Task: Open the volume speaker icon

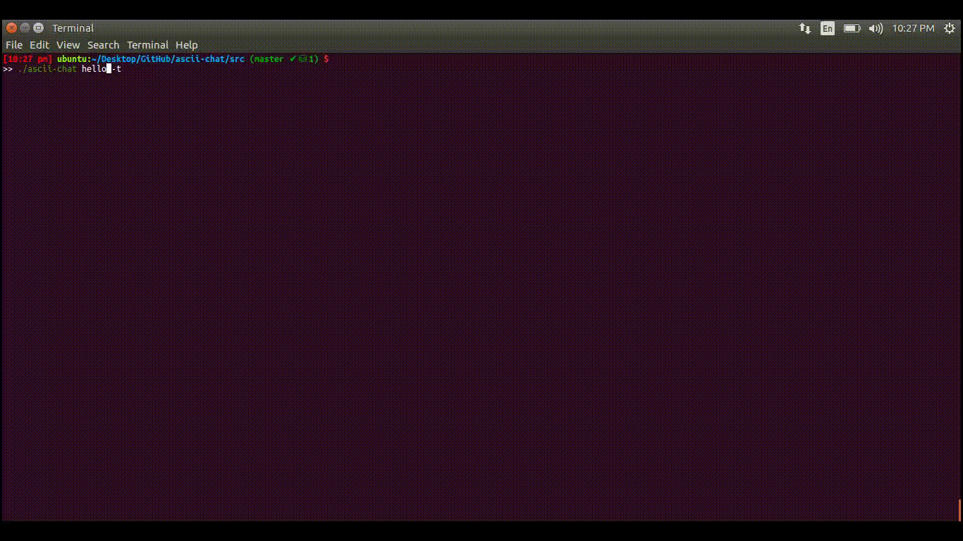Action: 876,28
